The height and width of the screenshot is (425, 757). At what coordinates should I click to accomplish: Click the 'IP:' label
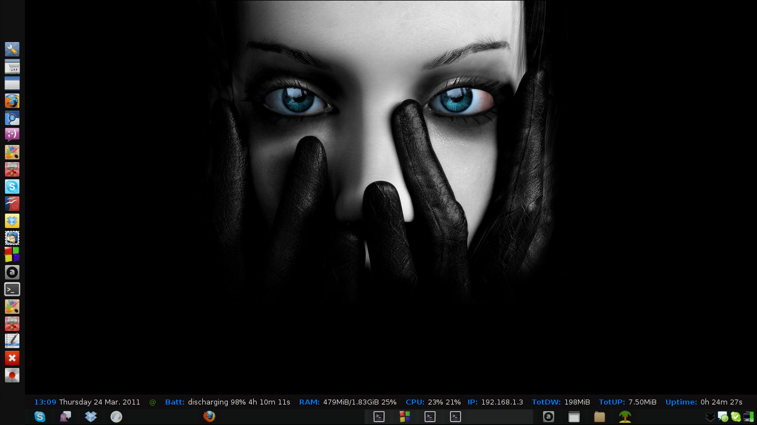473,402
